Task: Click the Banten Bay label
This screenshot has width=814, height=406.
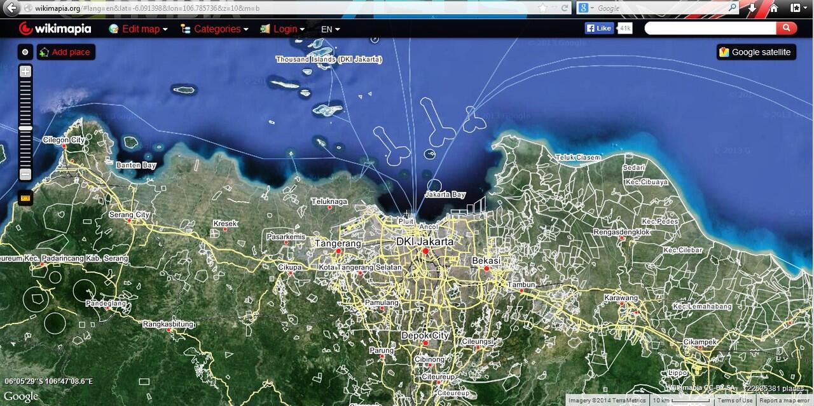Action: 136,165
